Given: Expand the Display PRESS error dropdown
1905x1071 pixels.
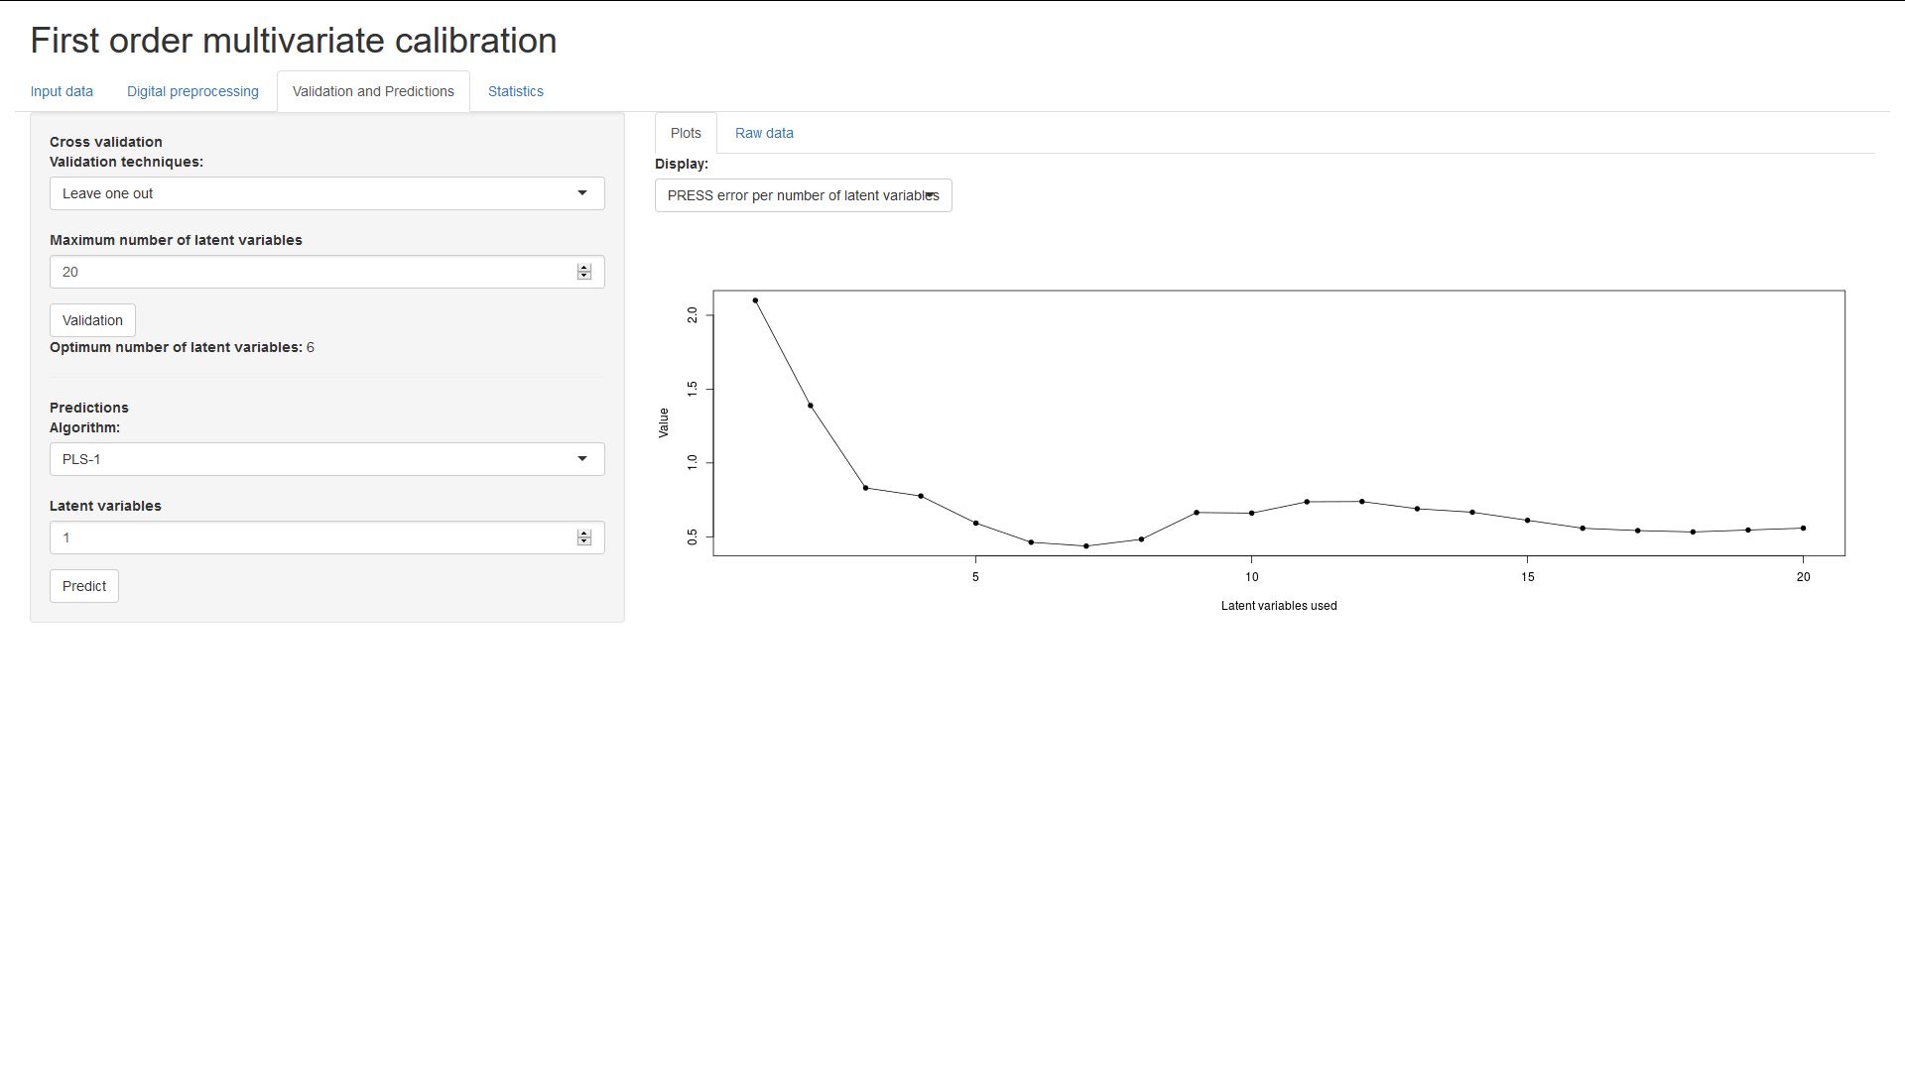Looking at the screenshot, I should pyautogui.click(x=803, y=195).
